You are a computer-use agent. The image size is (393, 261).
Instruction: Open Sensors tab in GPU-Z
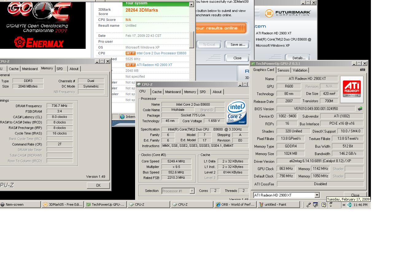(283, 70)
